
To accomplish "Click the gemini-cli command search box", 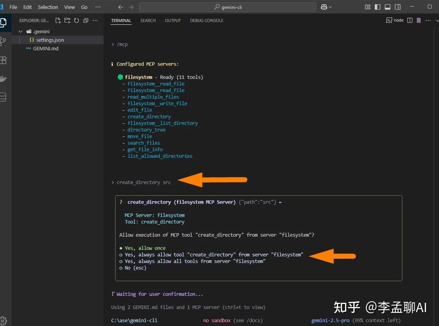I will click(x=228, y=7).
